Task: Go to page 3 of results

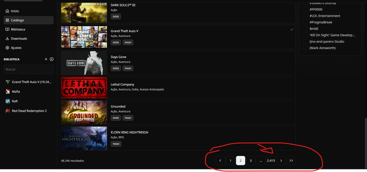Action: pos(251,161)
